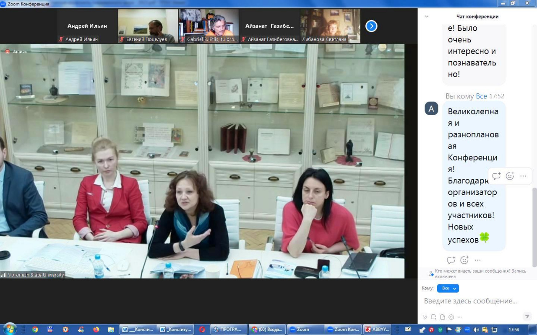Switch to the ПРОГРА... taskbar window
Image resolution: width=537 pixels, height=335 pixels.
(227, 329)
